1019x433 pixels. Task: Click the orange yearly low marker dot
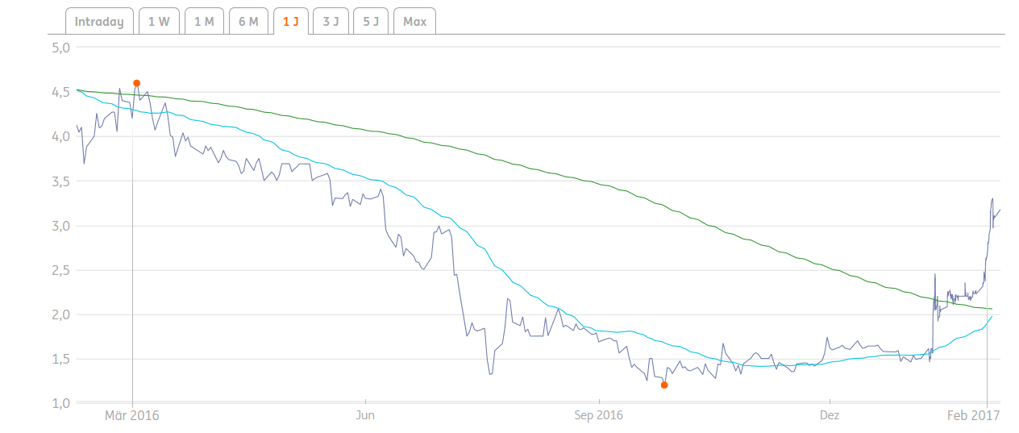pos(664,385)
